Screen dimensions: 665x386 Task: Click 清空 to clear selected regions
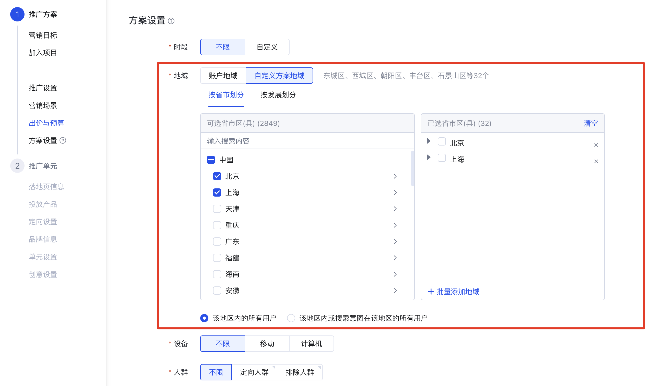(591, 123)
